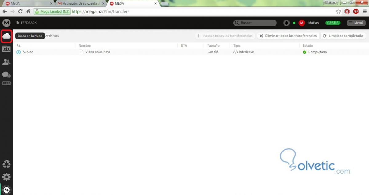The width and height of the screenshot is (369, 195).
Task: Open the transfers icon in the sidebar
Action: click(6, 190)
